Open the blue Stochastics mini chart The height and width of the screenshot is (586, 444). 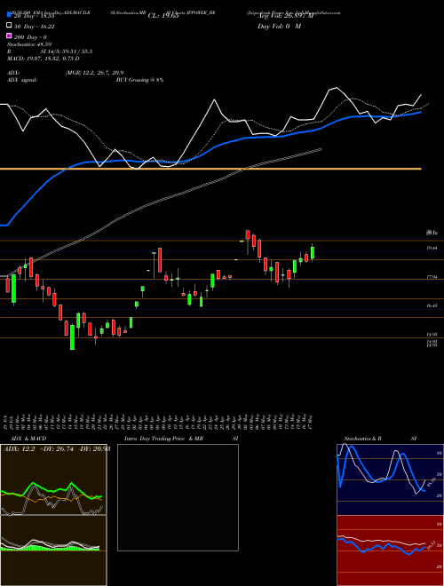coord(390,479)
